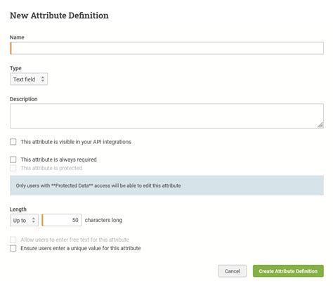Click the Name input field
Viewport: 333px width, 286px height.
click(x=166, y=48)
